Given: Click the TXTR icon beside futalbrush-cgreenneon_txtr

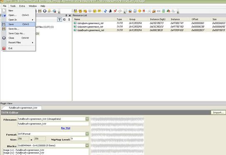Looking at the screenshot, I should (x=75, y=30).
